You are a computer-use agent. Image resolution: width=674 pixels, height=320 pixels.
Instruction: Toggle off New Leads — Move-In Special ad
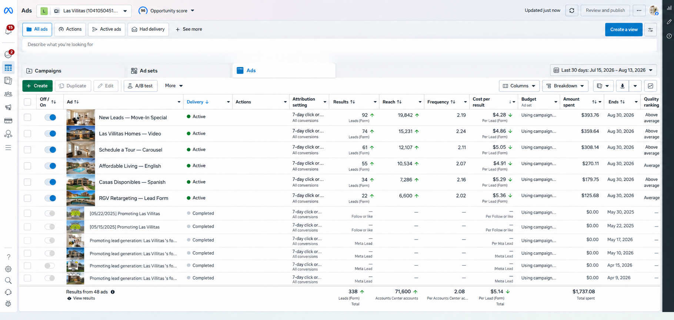tap(50, 117)
